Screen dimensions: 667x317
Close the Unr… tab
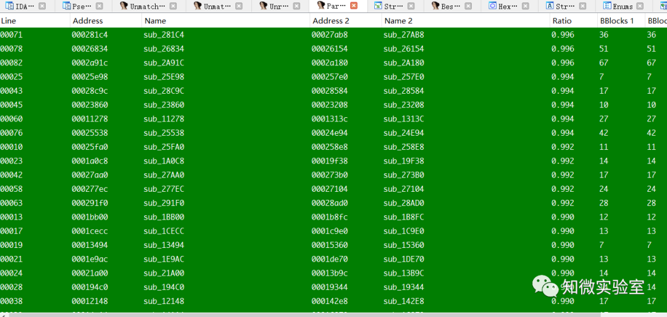(x=296, y=6)
